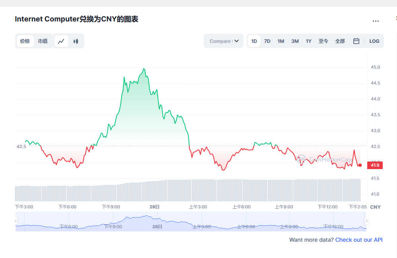Select the 1D time range tab

click(254, 41)
